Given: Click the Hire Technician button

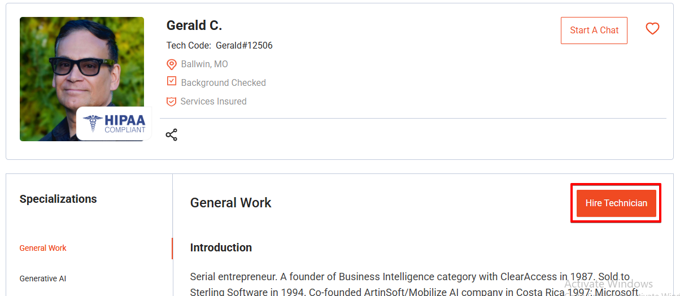Looking at the screenshot, I should (x=616, y=203).
